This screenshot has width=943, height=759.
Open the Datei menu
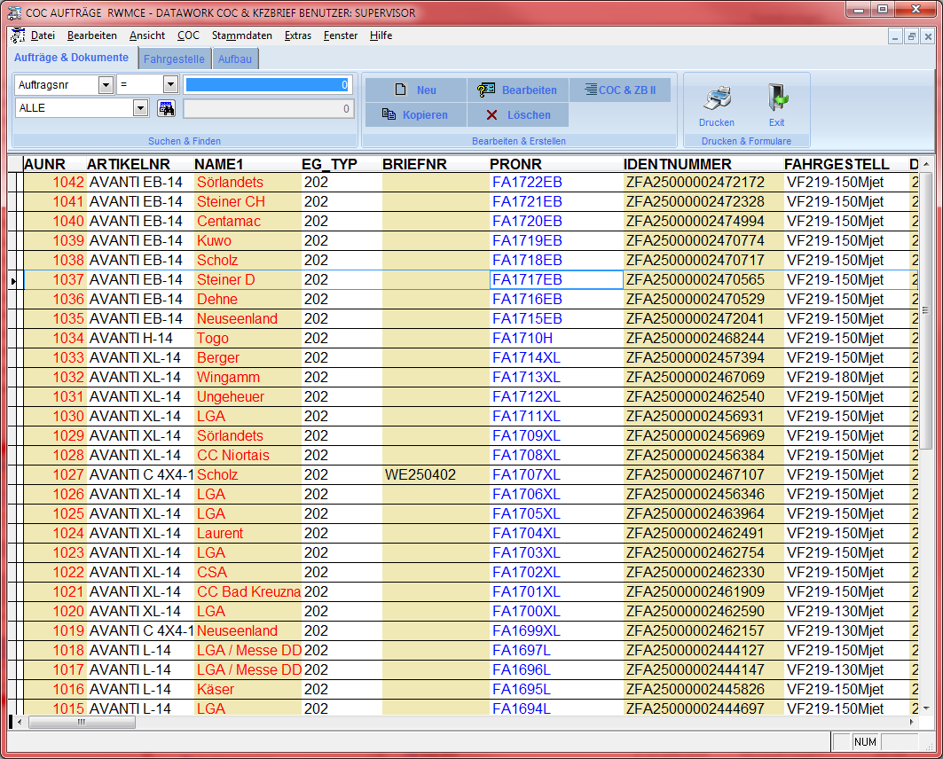coord(43,35)
